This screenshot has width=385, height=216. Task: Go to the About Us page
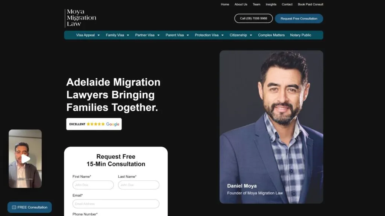click(x=241, y=4)
